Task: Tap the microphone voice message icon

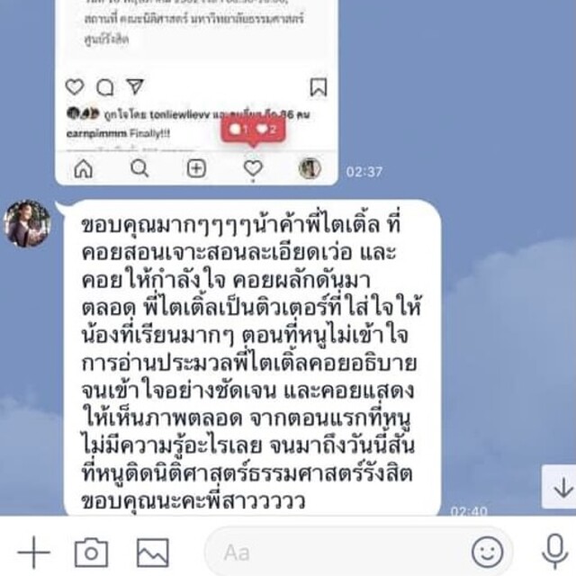Action: (554, 552)
